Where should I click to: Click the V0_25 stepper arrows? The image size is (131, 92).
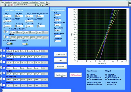(x=4, y=16)
